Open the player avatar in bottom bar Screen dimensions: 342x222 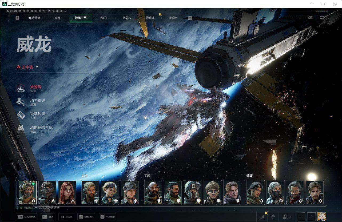(x=322, y=217)
